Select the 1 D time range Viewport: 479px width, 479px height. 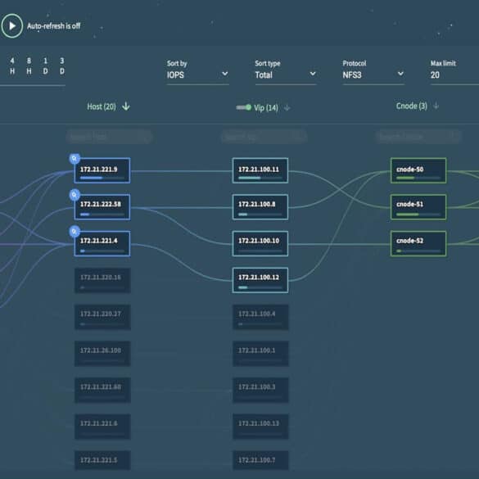click(46, 66)
